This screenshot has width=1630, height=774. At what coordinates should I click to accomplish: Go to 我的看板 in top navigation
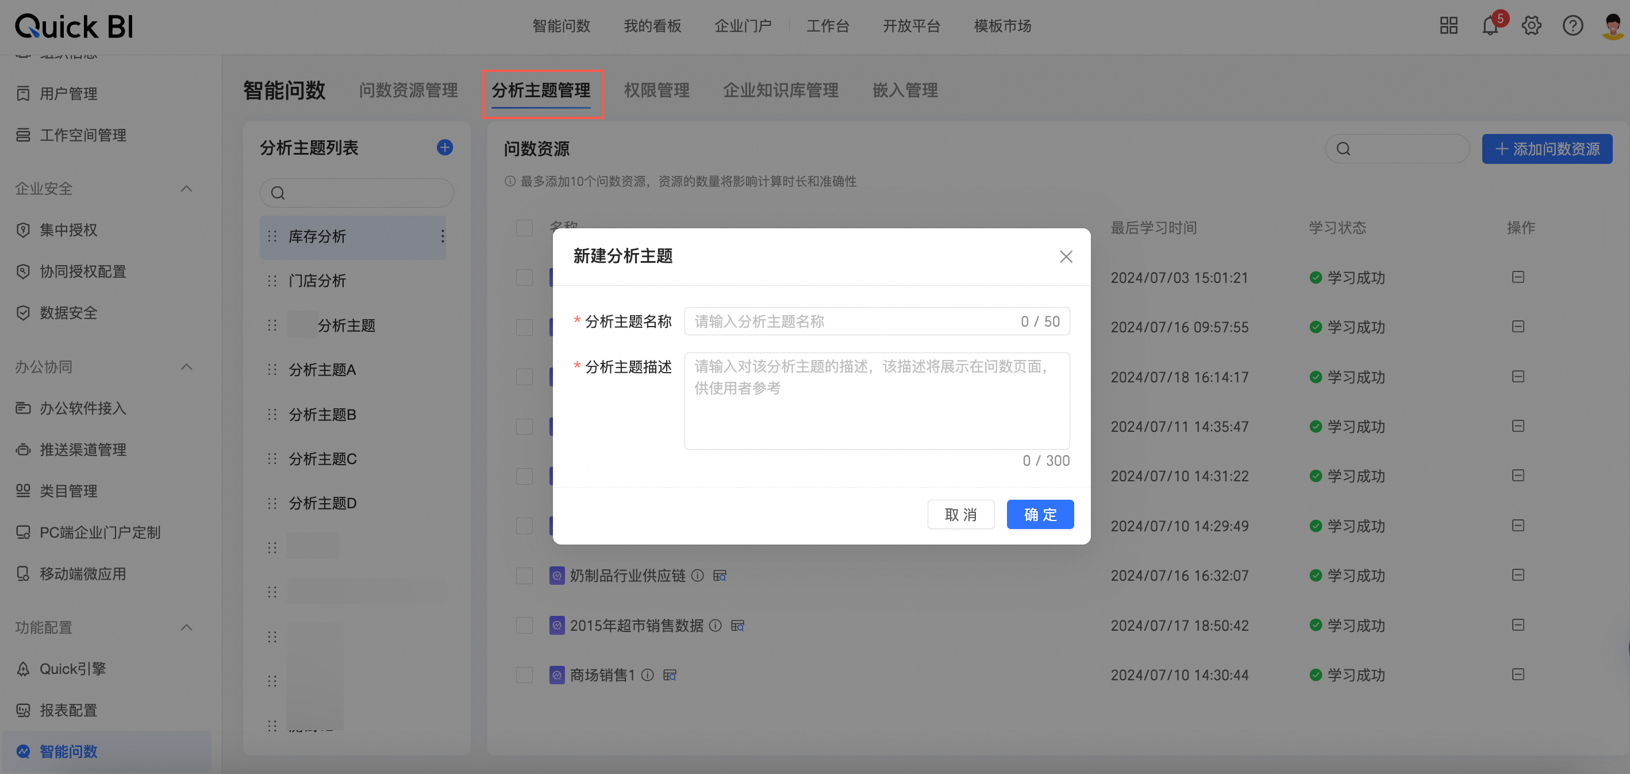652,26
